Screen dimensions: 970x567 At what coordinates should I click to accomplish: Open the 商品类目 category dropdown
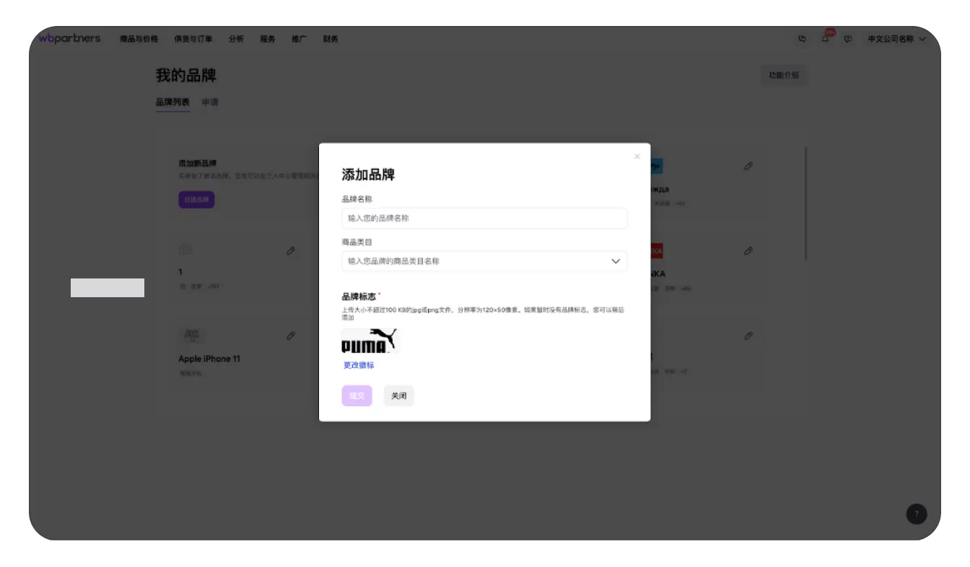point(484,261)
